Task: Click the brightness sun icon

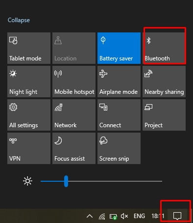Action: (27, 181)
